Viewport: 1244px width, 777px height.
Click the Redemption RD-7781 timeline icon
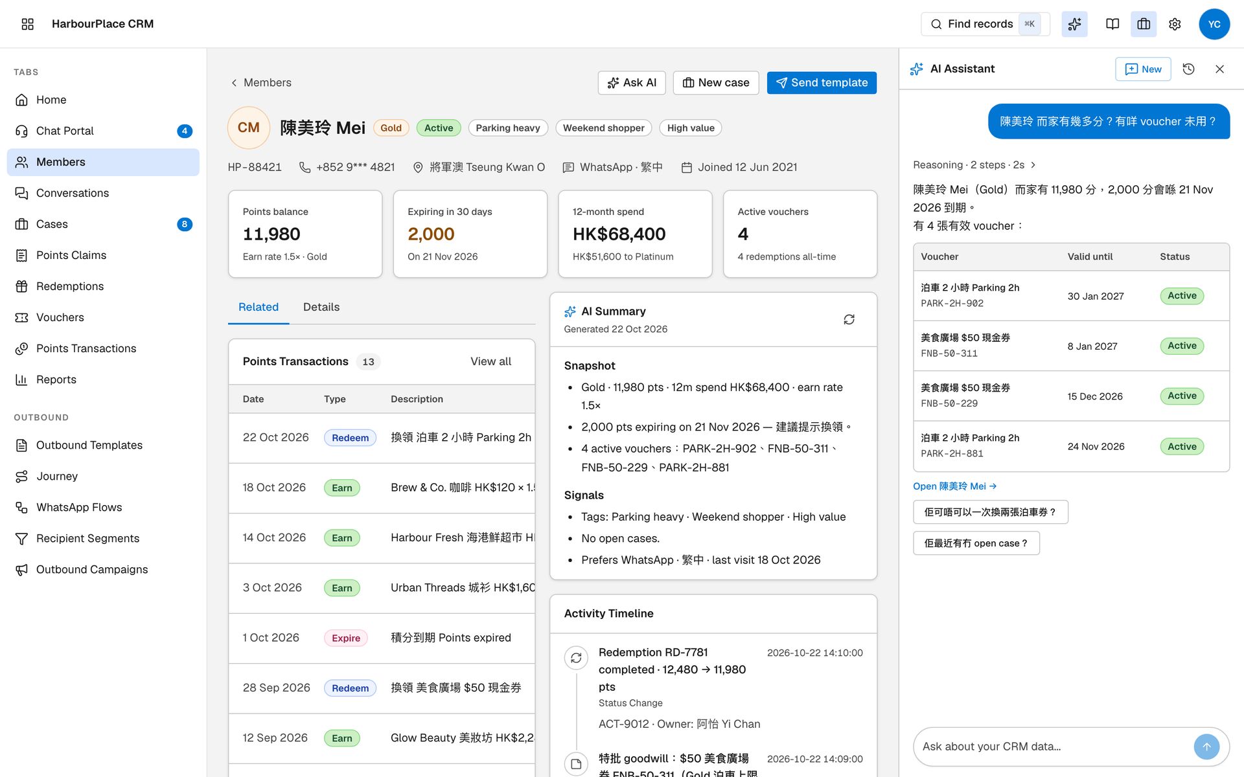point(576,658)
